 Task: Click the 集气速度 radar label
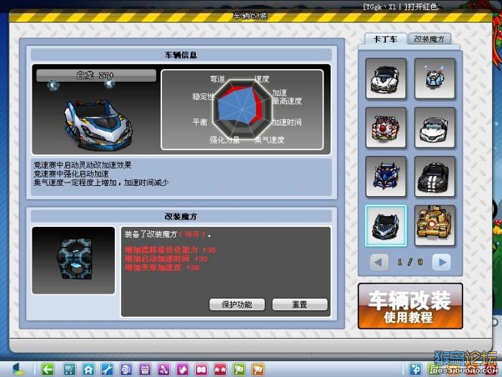269,140
